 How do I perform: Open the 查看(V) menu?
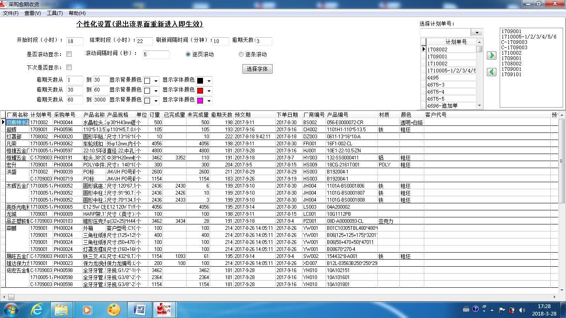[33, 13]
